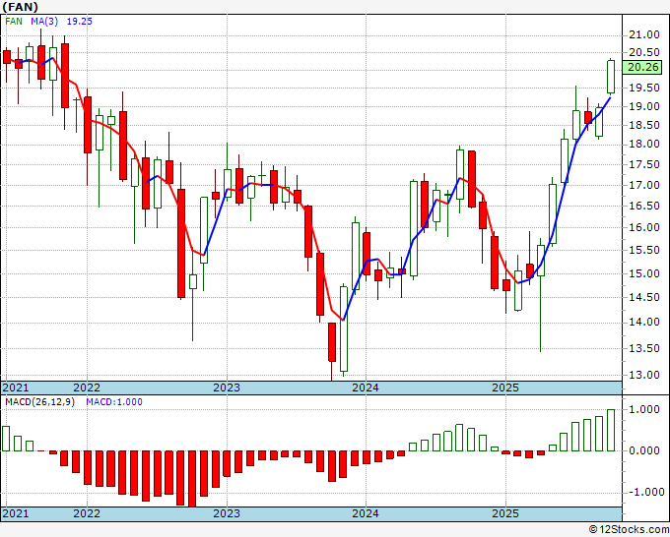
Task: Select the current price tag 20.26
Action: coord(642,67)
